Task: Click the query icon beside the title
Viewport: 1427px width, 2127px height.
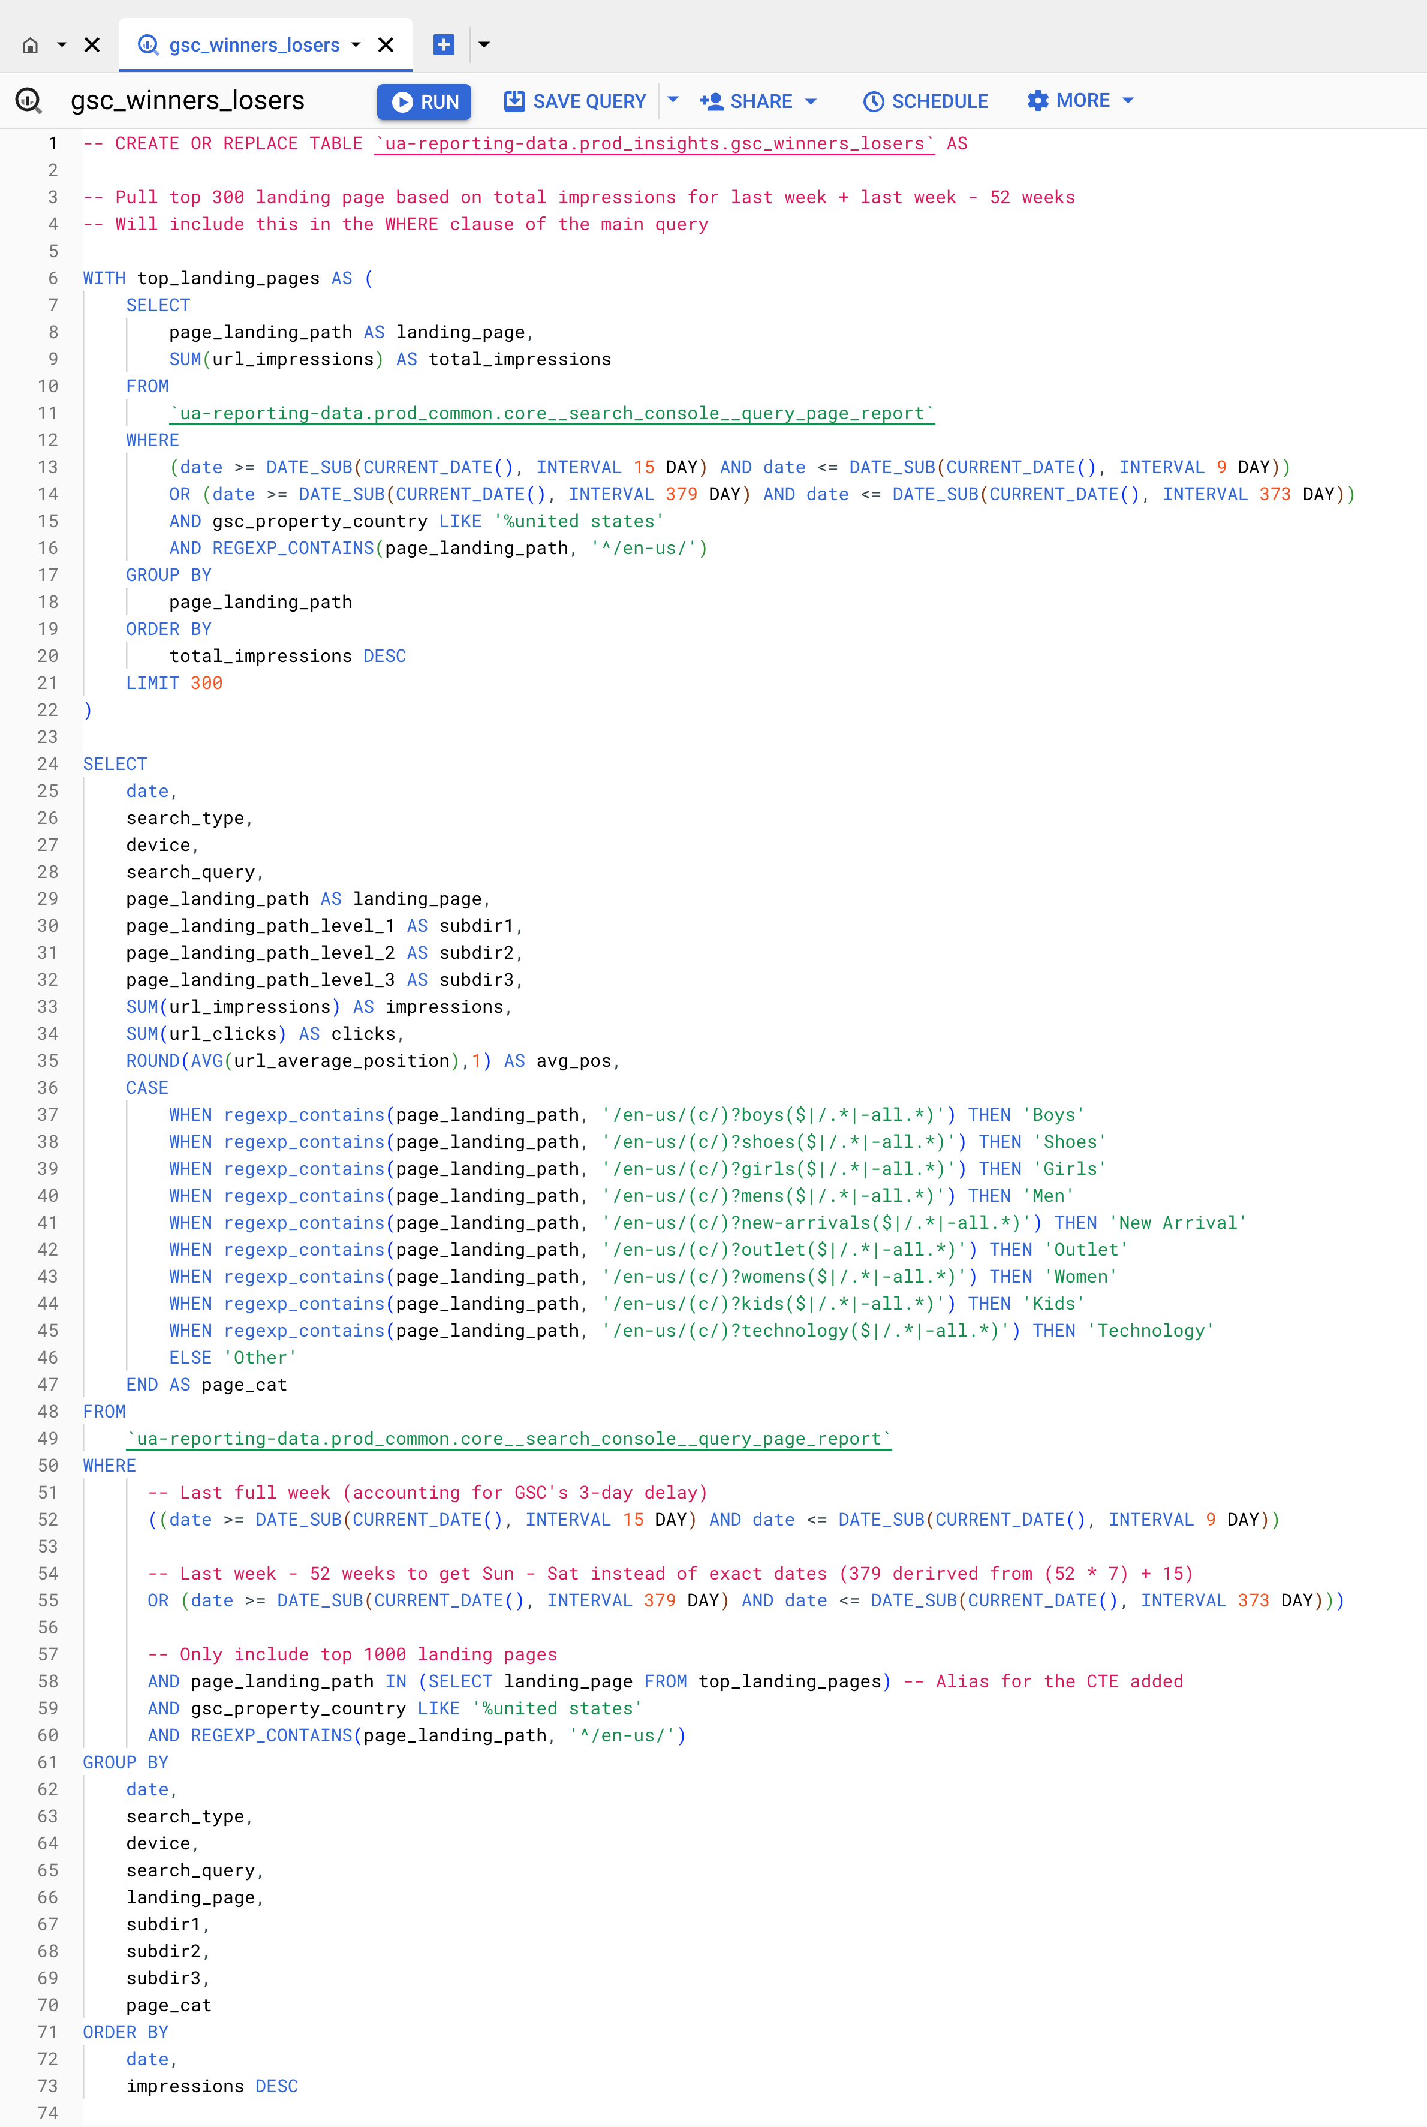Action: coord(29,100)
